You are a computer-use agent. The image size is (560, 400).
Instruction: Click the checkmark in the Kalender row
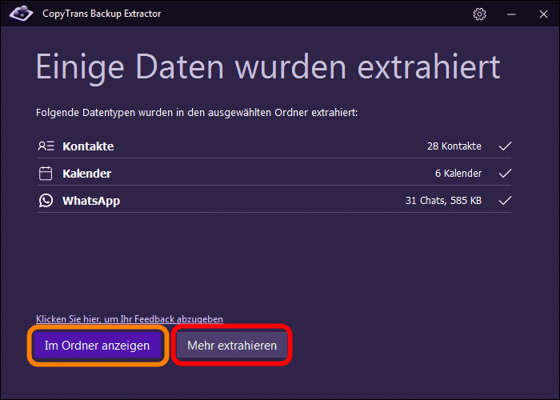(505, 174)
